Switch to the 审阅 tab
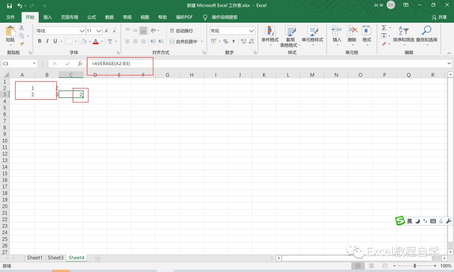Image resolution: width=454 pixels, height=272 pixels. point(127,17)
